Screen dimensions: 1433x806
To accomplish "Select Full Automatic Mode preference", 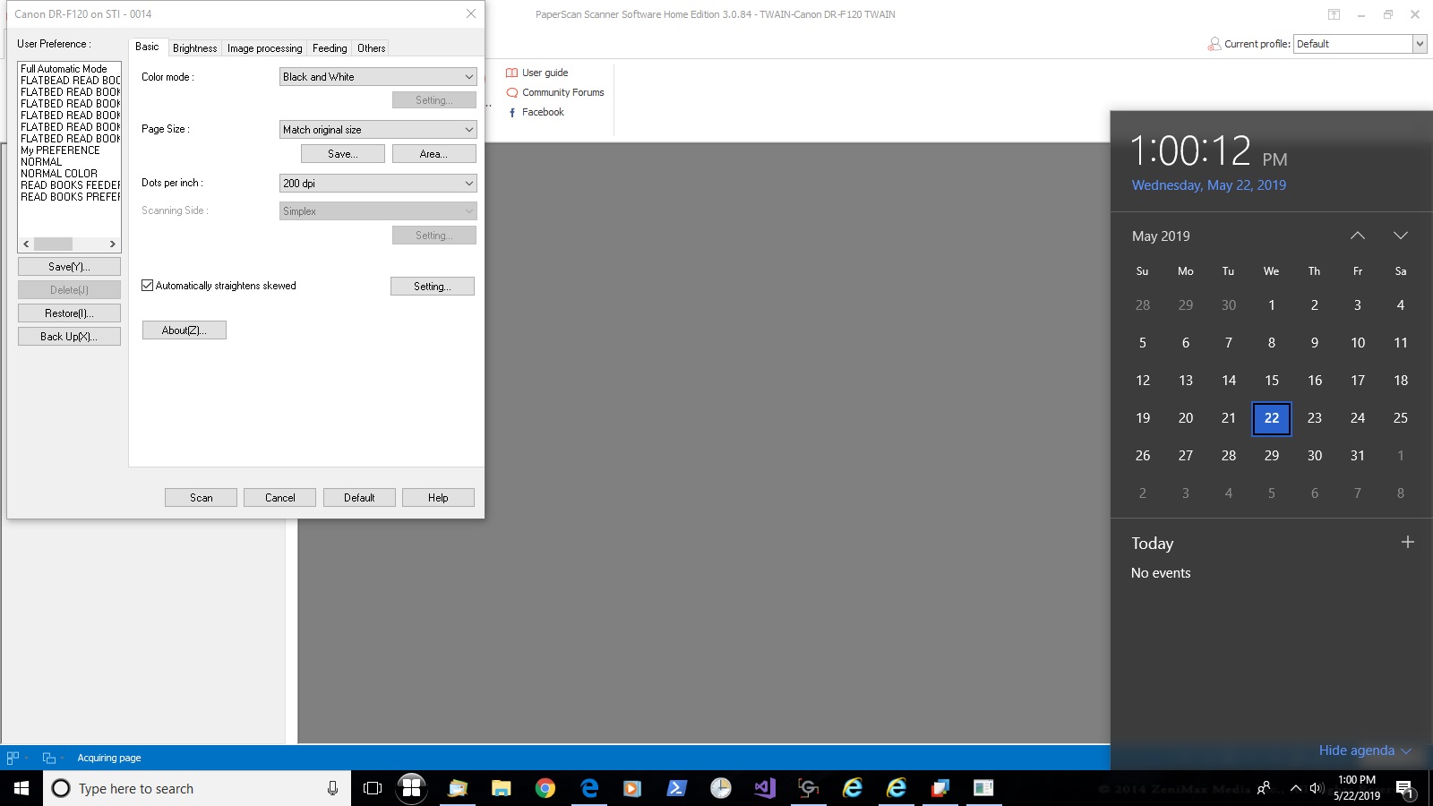I will pos(70,69).
